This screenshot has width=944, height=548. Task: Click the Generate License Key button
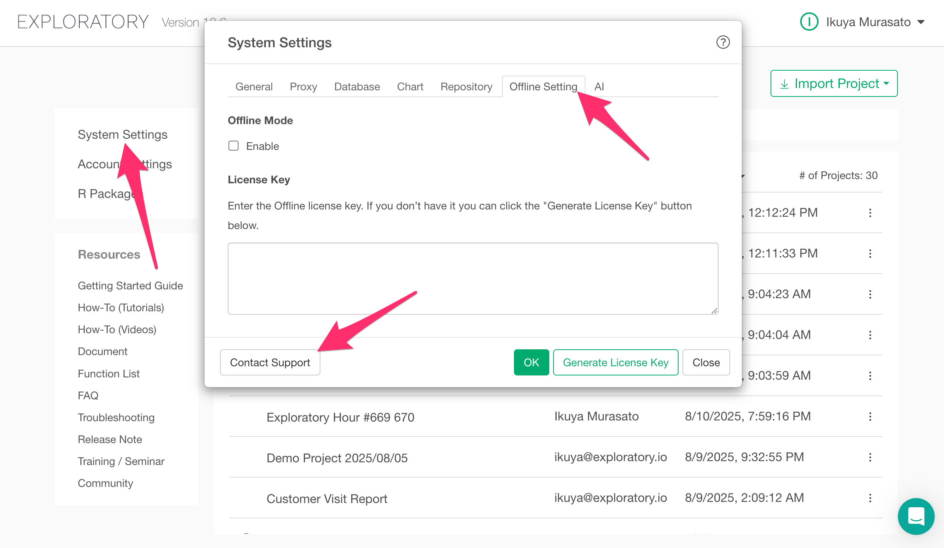click(x=615, y=362)
